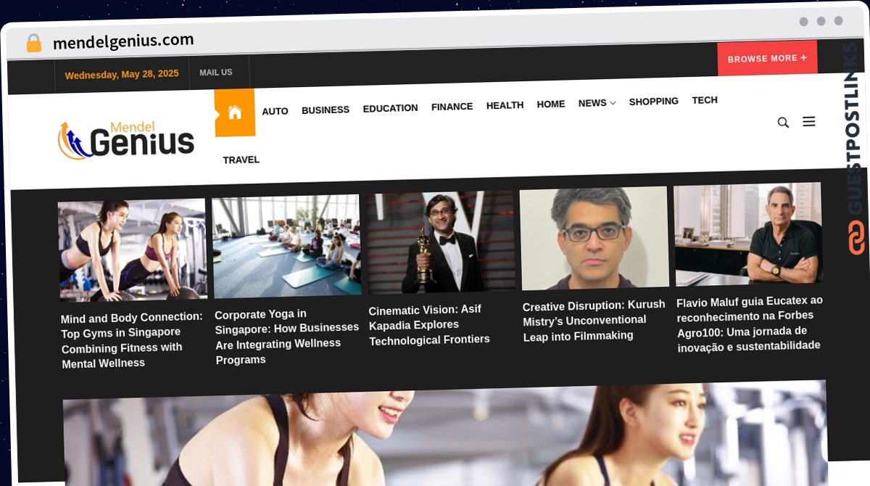
Task: Open article Creative Disruption Kurush Mistry
Action: tap(594, 321)
